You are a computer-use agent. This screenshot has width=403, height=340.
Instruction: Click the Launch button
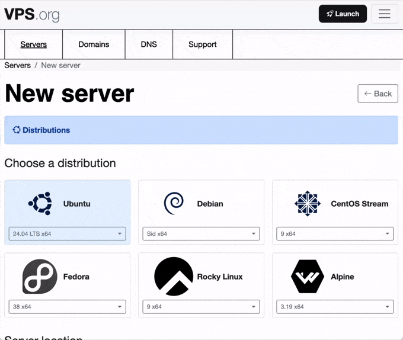click(x=343, y=14)
